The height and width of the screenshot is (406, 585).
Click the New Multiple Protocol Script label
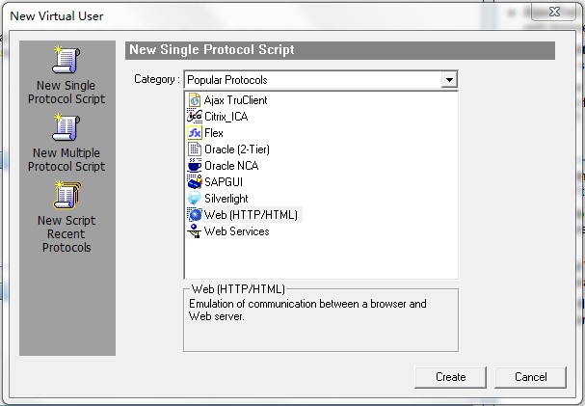click(x=66, y=160)
